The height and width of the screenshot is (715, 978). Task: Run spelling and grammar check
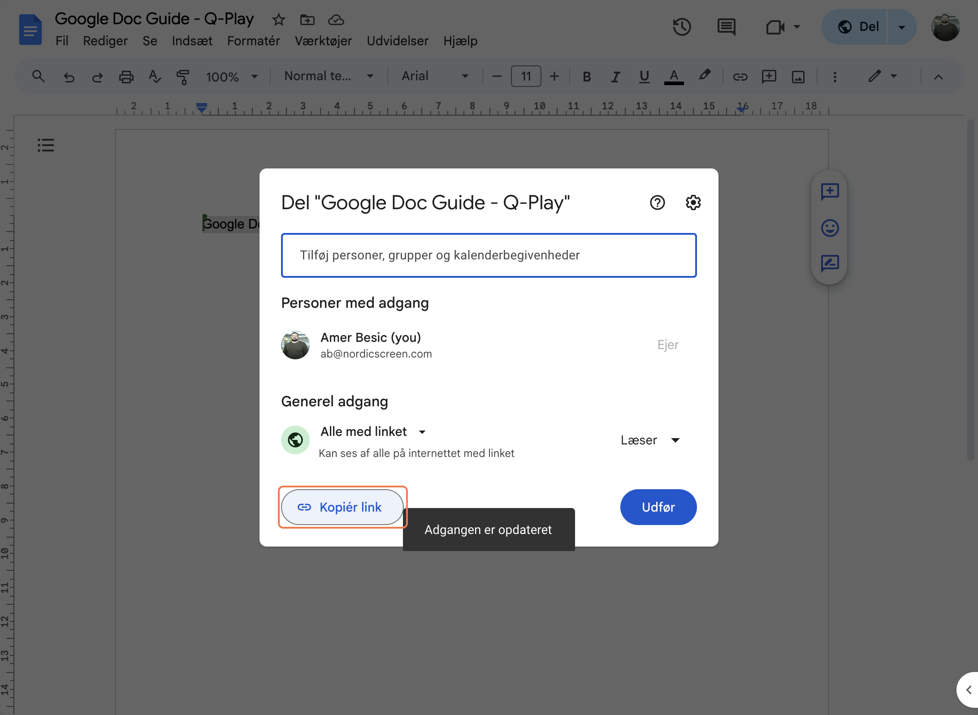[x=155, y=77]
